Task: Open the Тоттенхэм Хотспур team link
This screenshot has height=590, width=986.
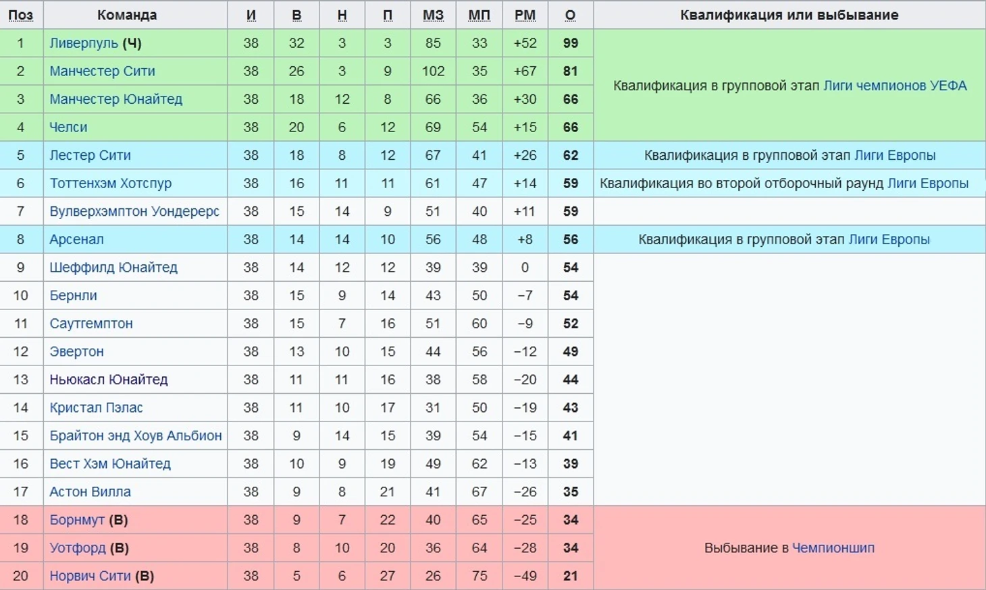Action: click(110, 183)
